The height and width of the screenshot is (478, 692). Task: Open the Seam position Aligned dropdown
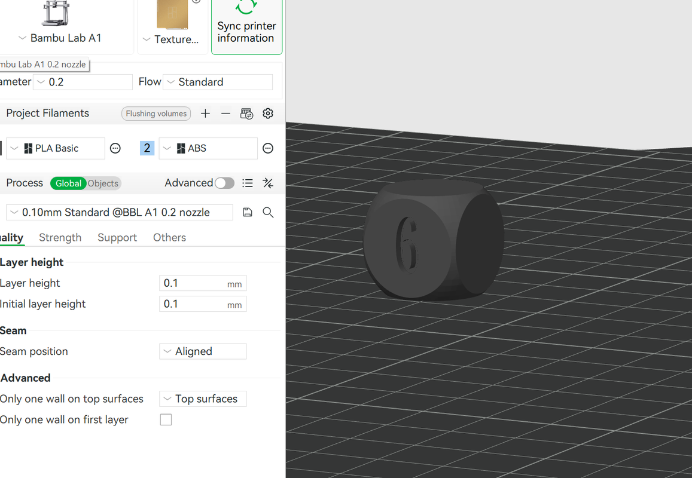pos(203,351)
